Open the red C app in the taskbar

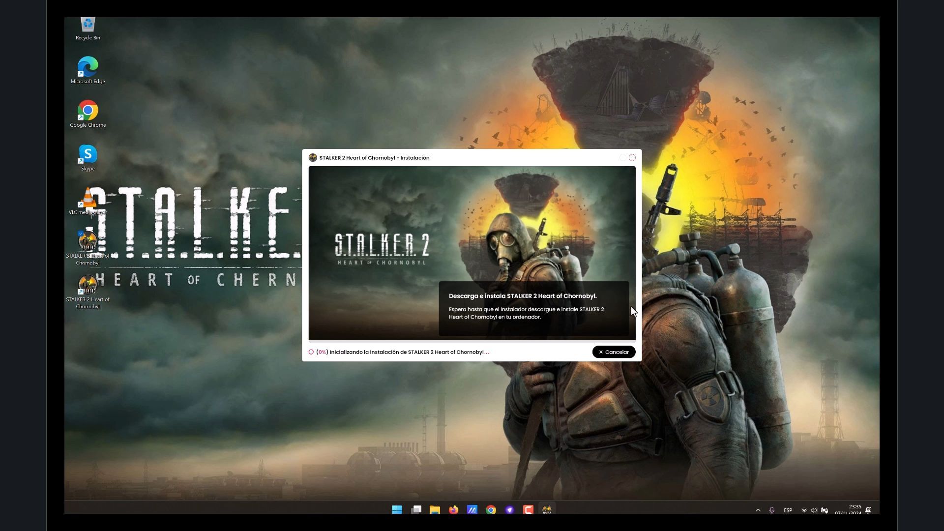[x=528, y=510]
